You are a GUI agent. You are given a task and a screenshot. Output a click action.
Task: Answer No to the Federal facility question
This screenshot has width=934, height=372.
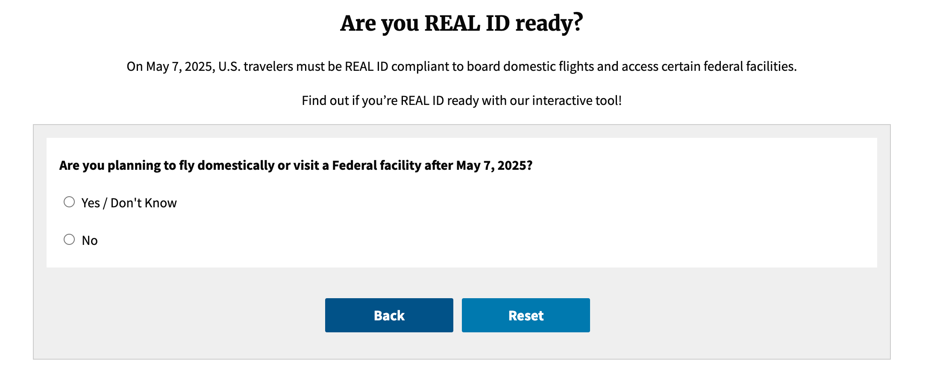click(69, 239)
